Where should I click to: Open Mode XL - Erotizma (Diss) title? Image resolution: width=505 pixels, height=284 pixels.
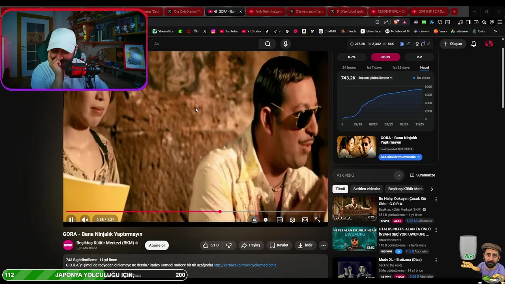click(x=400, y=260)
